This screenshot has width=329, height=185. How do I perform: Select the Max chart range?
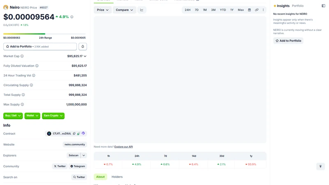[241, 10]
